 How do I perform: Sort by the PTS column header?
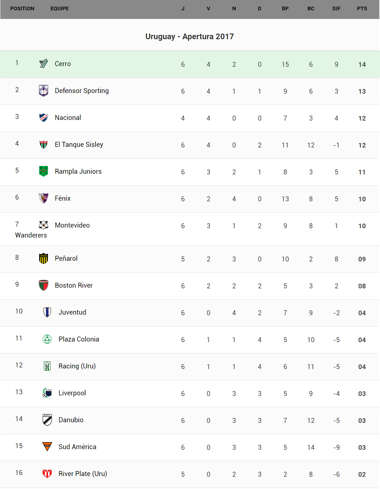362,9
